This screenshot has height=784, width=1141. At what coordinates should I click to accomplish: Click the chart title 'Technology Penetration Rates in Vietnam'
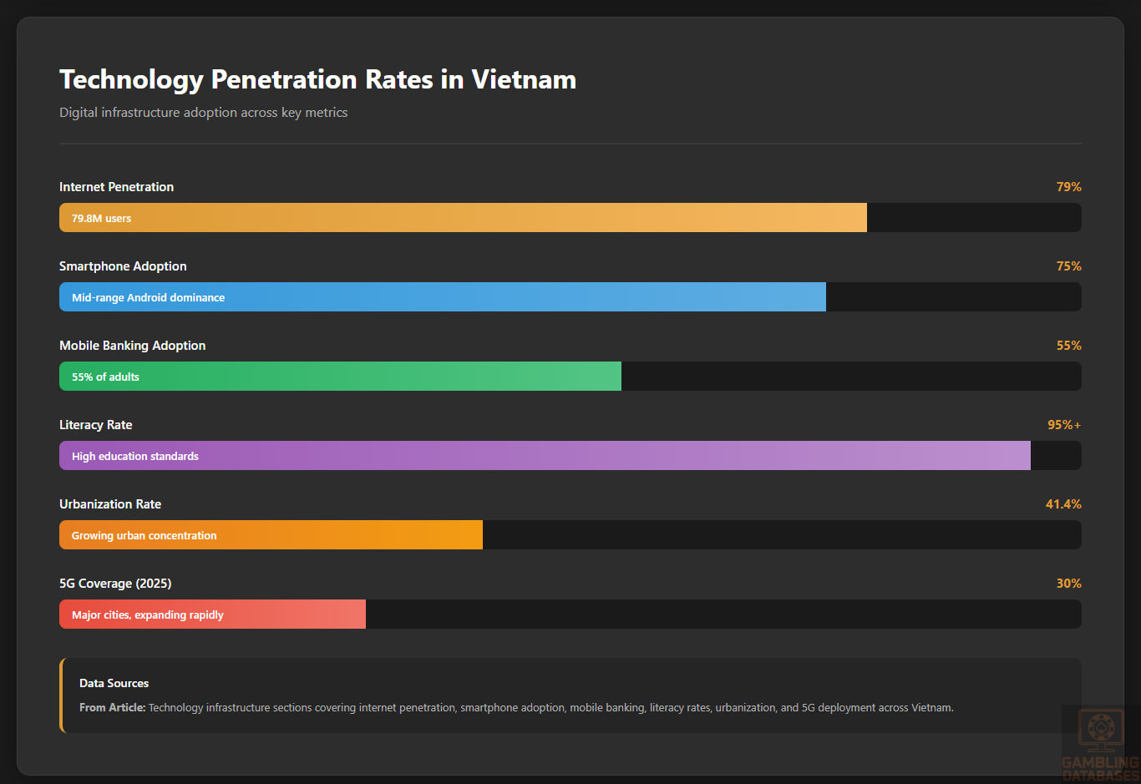coord(317,79)
